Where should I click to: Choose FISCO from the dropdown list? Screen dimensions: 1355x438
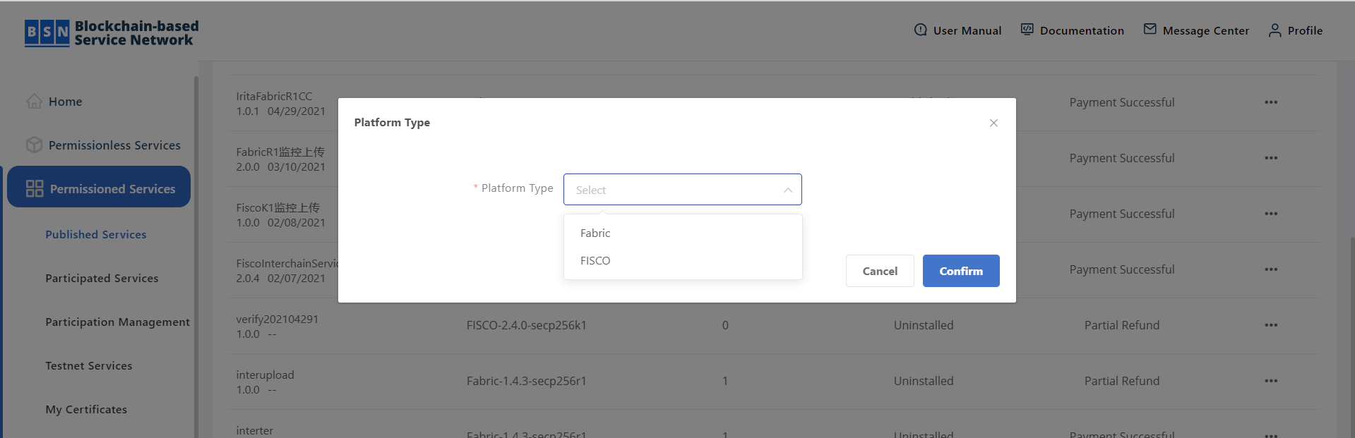(683, 260)
